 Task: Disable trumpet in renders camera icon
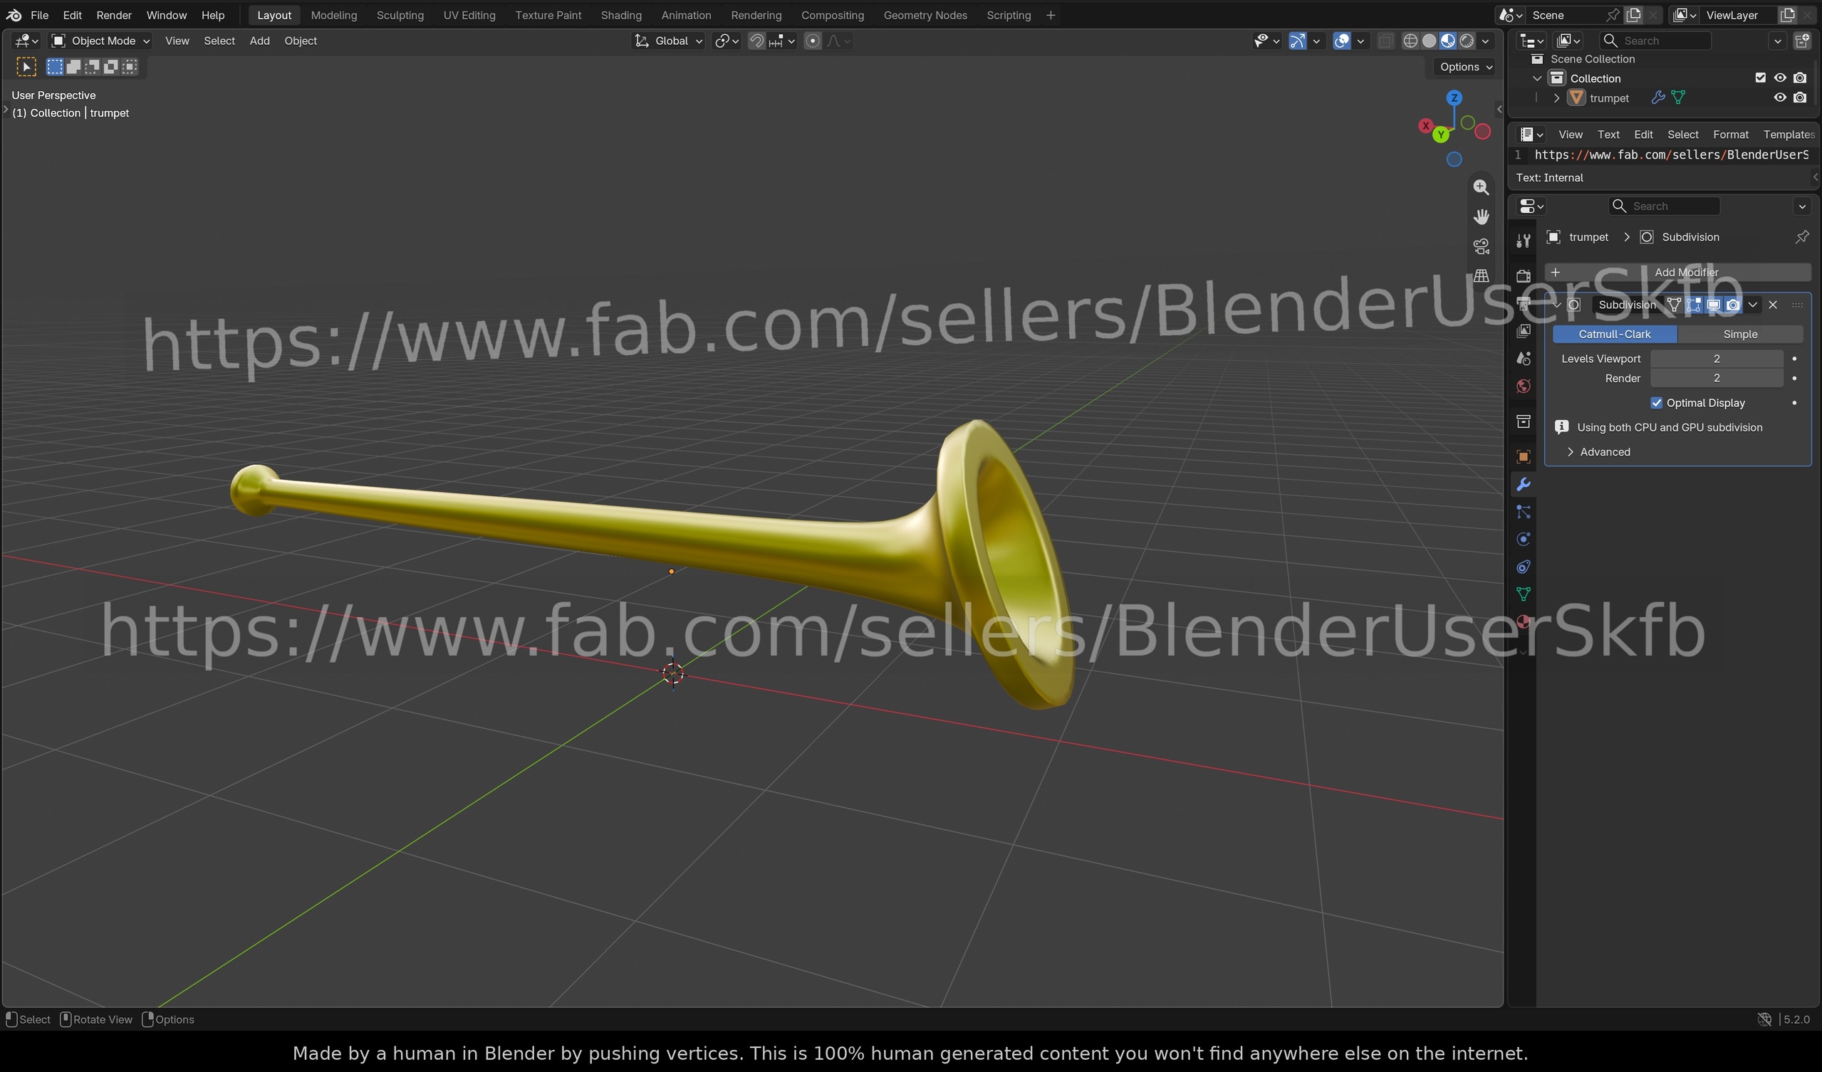[1800, 98]
